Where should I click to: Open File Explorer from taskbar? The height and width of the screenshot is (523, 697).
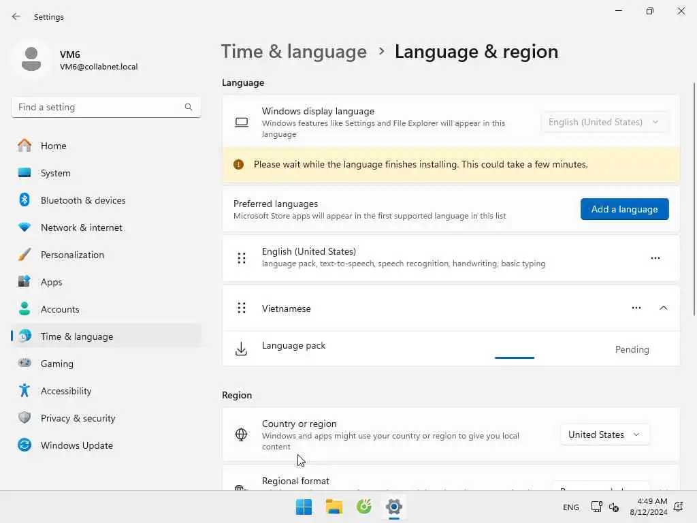click(x=334, y=507)
